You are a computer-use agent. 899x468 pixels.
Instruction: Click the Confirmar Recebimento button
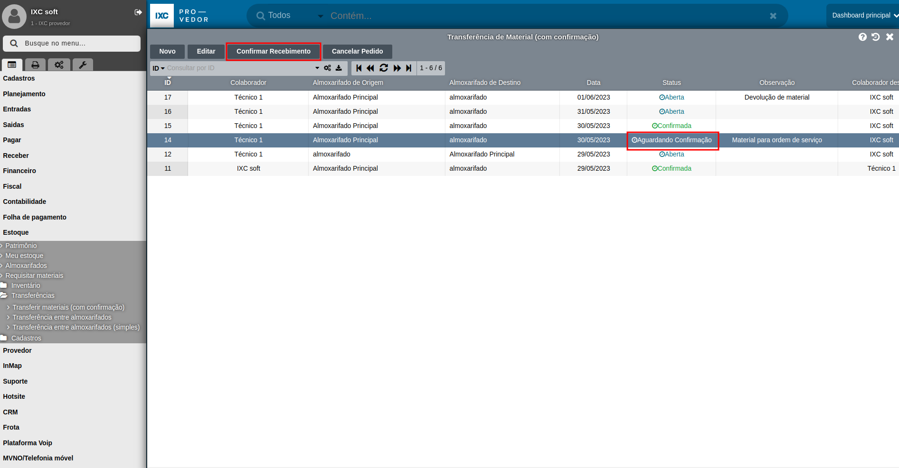coord(274,51)
